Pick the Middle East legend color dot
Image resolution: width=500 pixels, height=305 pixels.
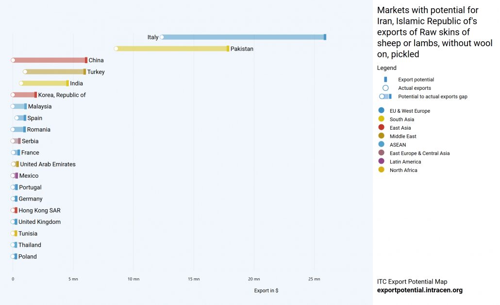381,136
